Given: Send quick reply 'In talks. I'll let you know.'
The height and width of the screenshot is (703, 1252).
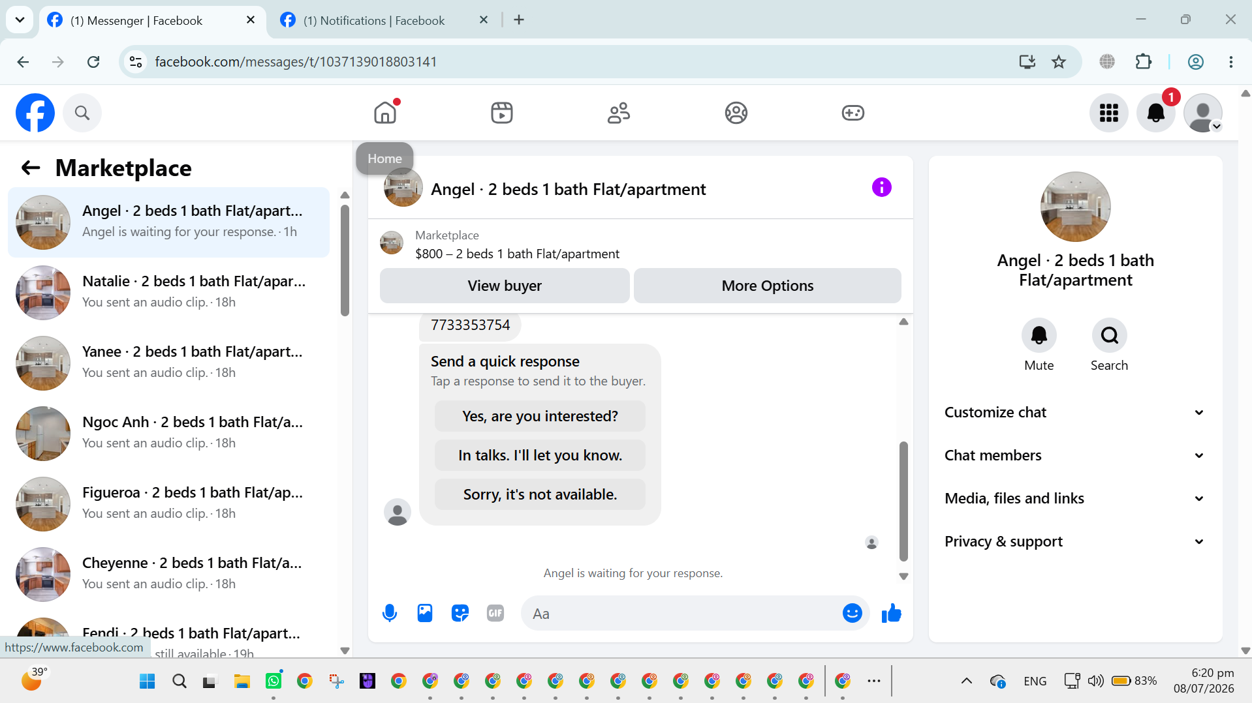Looking at the screenshot, I should tap(540, 455).
